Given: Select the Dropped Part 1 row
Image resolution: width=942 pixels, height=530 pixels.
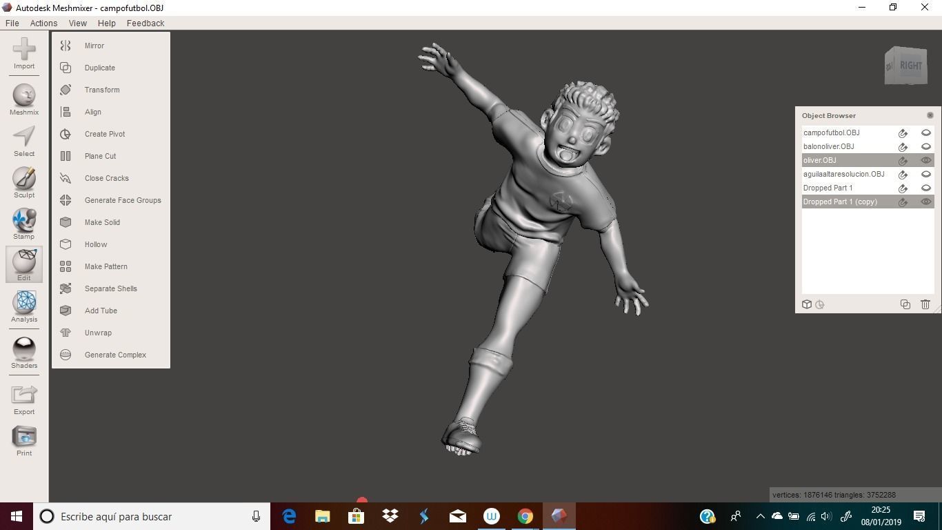Looking at the screenshot, I should (x=868, y=188).
